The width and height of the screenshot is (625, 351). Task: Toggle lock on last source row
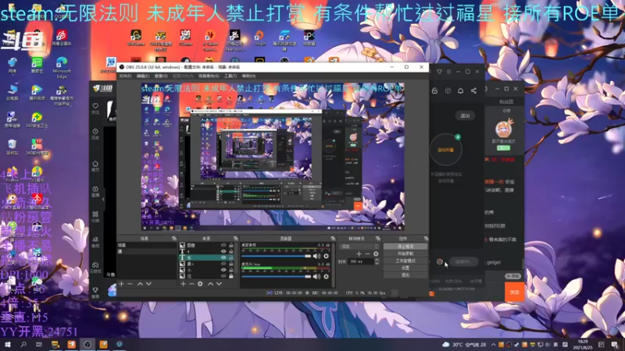[x=231, y=276]
